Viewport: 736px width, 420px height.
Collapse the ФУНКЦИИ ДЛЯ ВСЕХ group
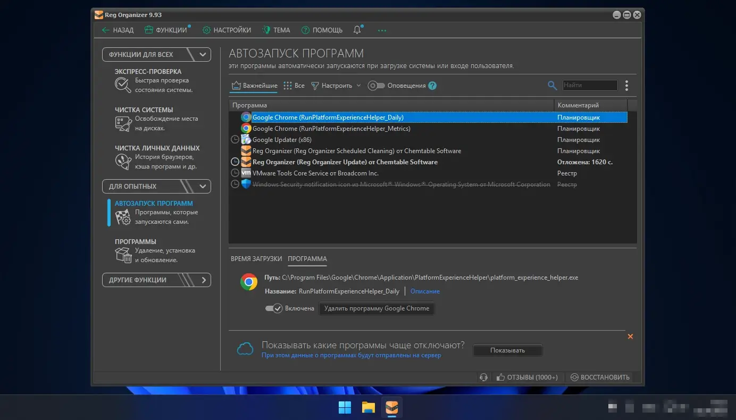pos(156,54)
